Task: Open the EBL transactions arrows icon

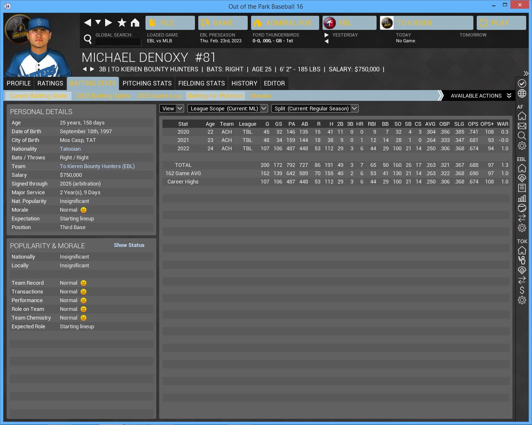Action: pyautogui.click(x=522, y=218)
